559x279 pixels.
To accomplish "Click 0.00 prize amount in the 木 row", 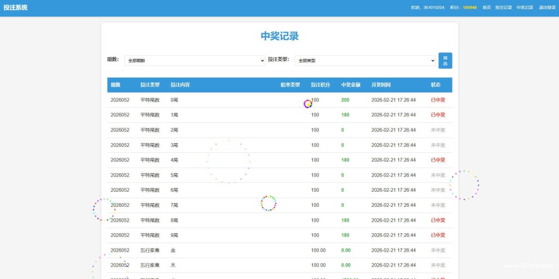I will [x=346, y=265].
